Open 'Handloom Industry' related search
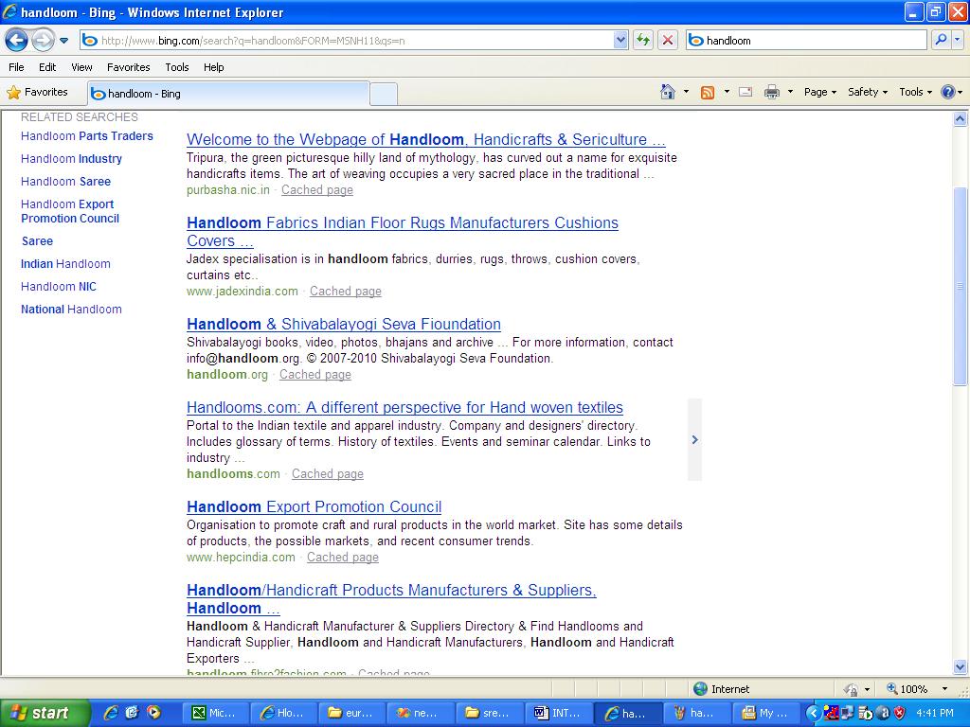This screenshot has width=970, height=727. 71,159
